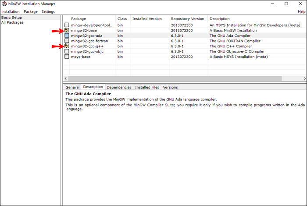Click 'The GNU C++ Compiler' description cell
This screenshot has height=206, width=307.
pyautogui.click(x=231, y=46)
